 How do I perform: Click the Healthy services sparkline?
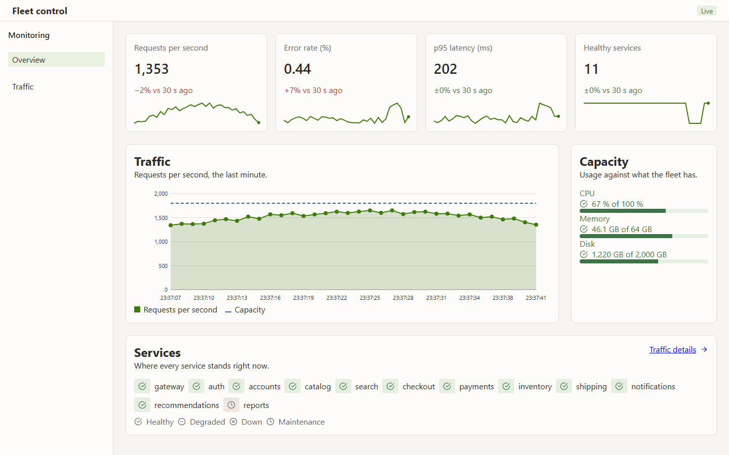pos(646,113)
